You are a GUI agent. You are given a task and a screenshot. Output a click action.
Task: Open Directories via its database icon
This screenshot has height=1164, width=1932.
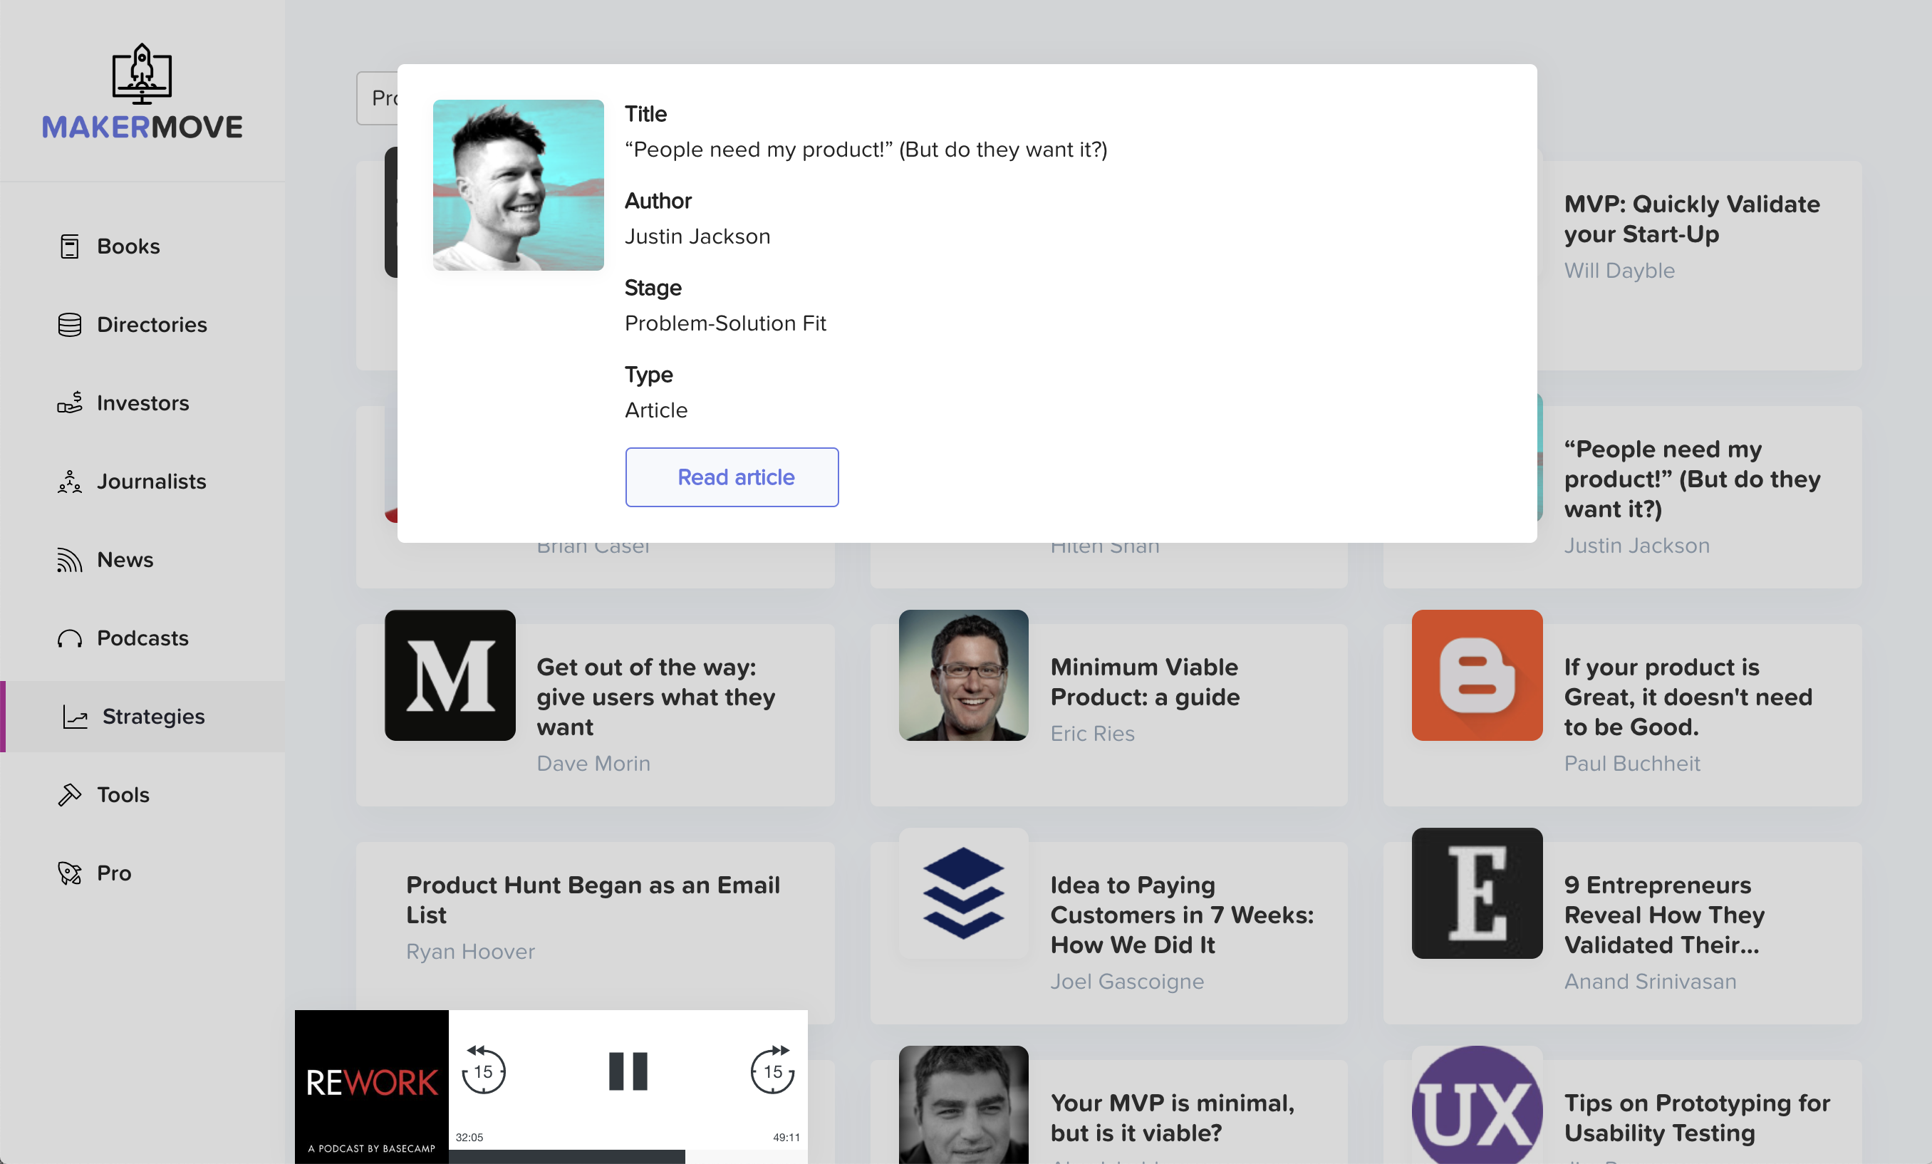[69, 325]
